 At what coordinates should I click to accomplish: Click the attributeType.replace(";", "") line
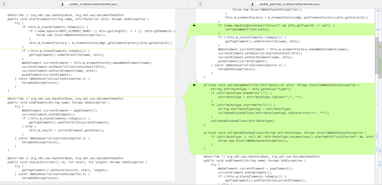260,97
